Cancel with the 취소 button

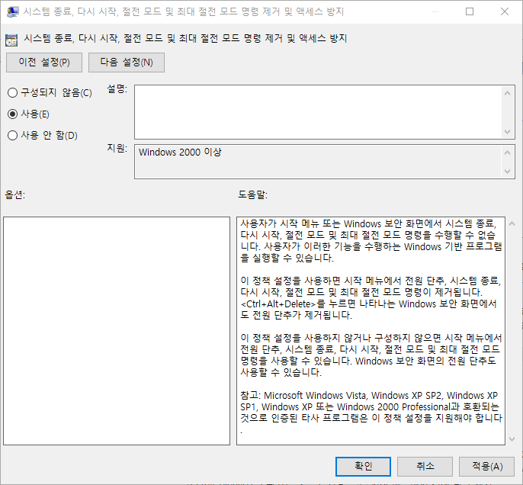point(425,467)
